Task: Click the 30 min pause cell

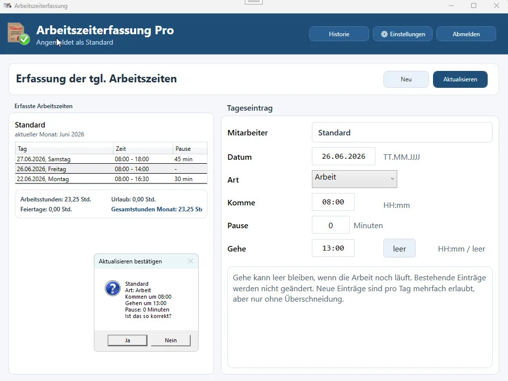Action: [x=183, y=179]
